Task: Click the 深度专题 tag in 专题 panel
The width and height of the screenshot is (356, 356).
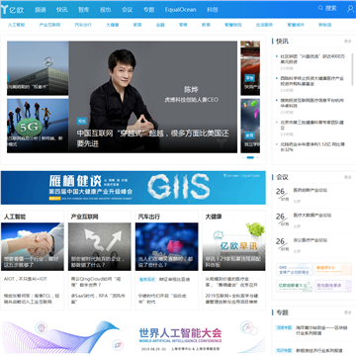Action: coord(284,327)
